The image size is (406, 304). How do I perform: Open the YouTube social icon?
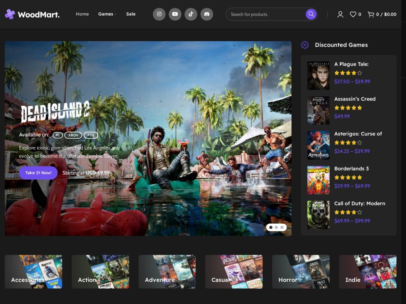pyautogui.click(x=175, y=14)
